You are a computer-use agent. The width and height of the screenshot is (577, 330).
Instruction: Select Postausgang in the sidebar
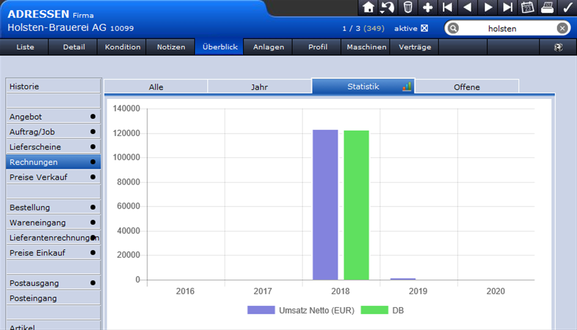click(x=54, y=283)
